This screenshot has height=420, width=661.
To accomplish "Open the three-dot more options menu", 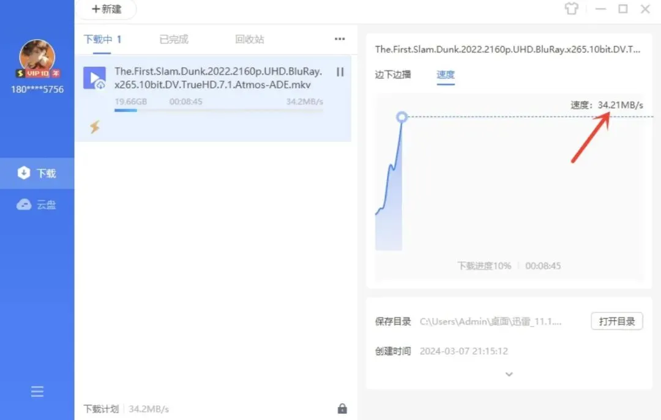I will pos(340,39).
